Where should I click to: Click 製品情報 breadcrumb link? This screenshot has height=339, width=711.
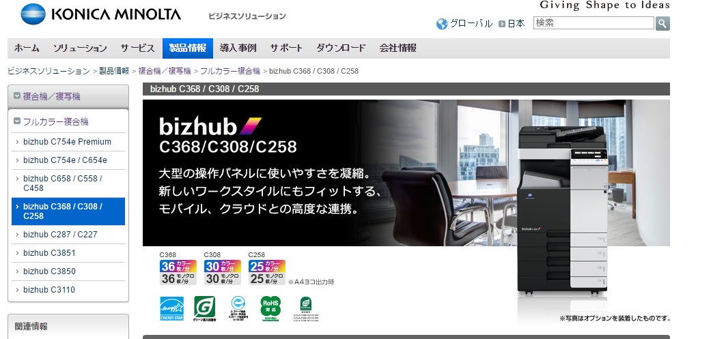click(114, 71)
